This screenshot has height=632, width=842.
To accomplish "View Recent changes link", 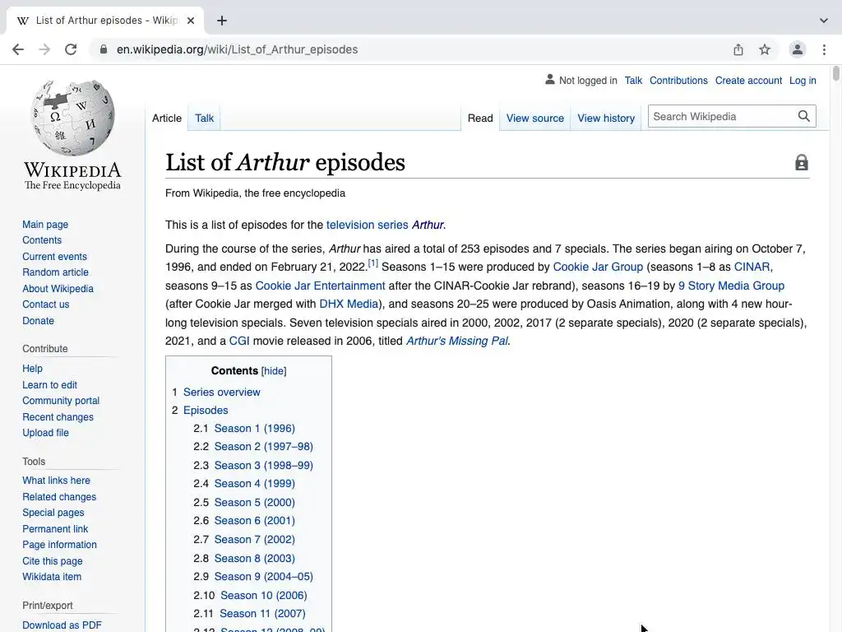I will click(x=58, y=417).
